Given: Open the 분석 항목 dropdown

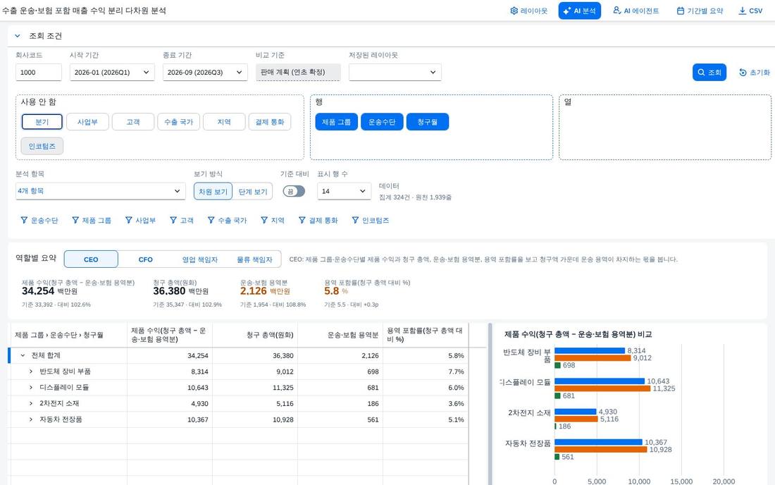Looking at the screenshot, I should pos(100,191).
